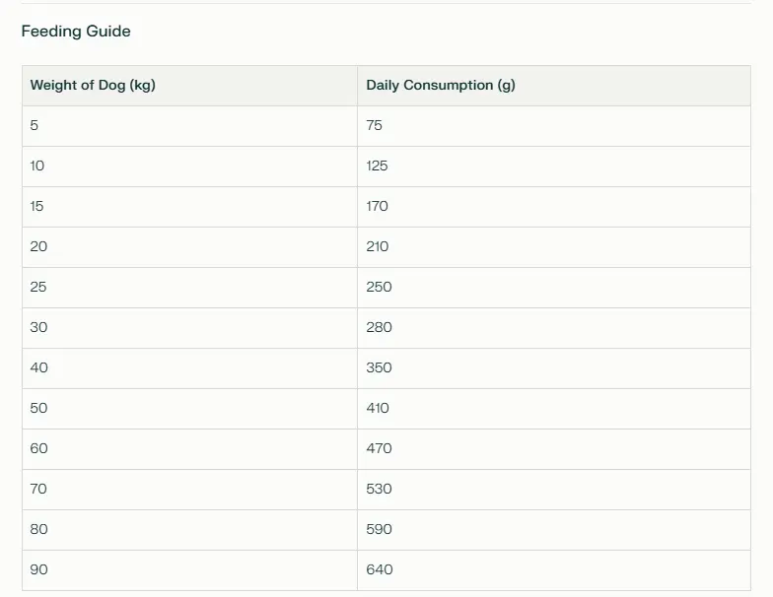773x597 pixels.
Task: Click the 210 g consumption value
Action: coord(377,246)
